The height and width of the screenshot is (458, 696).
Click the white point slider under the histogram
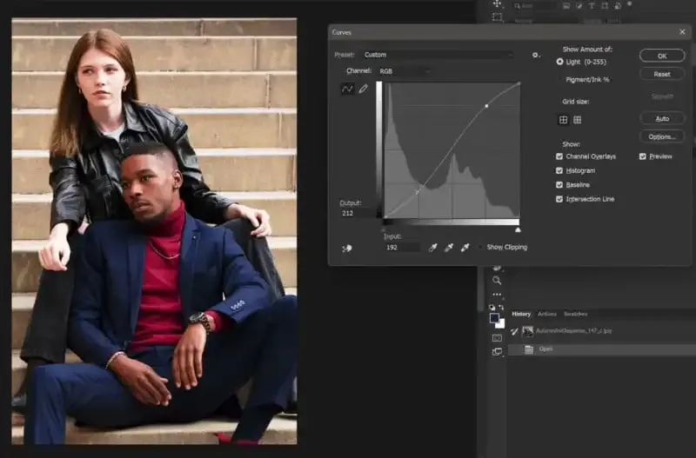pyautogui.click(x=519, y=229)
